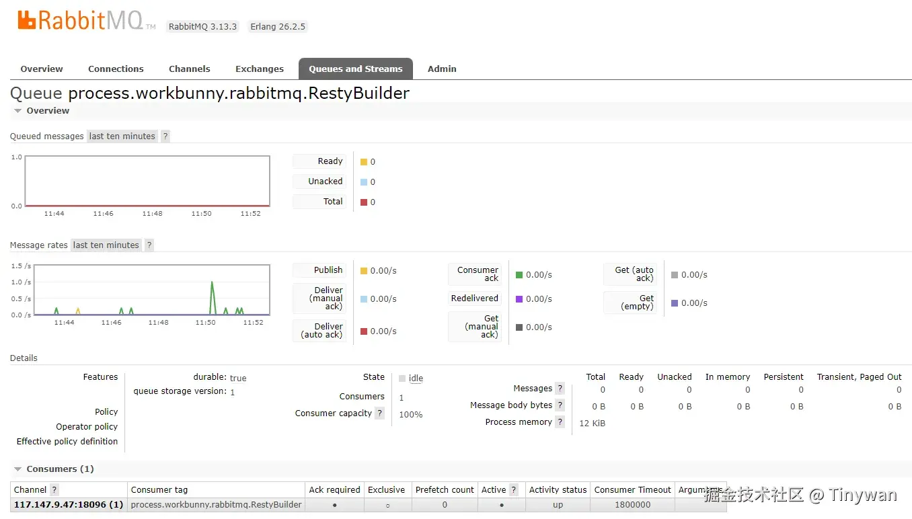Open help for Queued messages
Image resolution: width=912 pixels, height=519 pixels.
coord(165,136)
